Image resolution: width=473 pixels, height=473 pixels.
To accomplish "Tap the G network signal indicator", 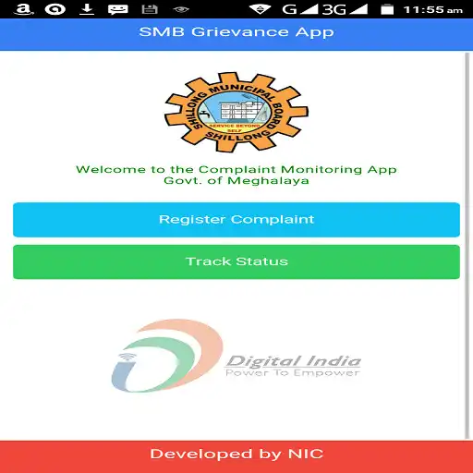I will point(300,9).
